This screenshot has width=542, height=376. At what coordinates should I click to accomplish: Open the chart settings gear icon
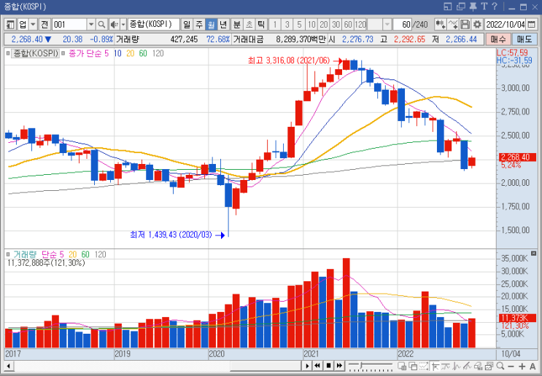(x=477, y=25)
